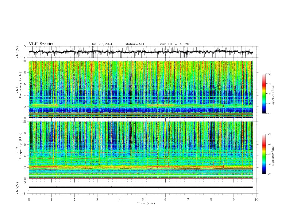
Task: Click the flat black ch.3 voltage trace
Action: [x=140, y=187]
